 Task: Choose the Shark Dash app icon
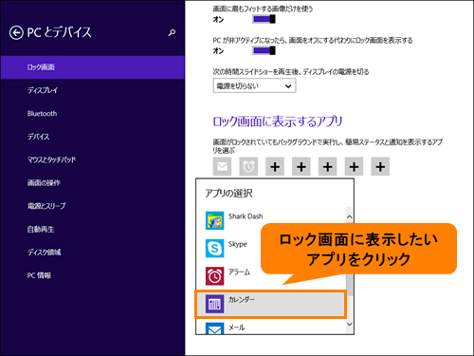(x=214, y=220)
